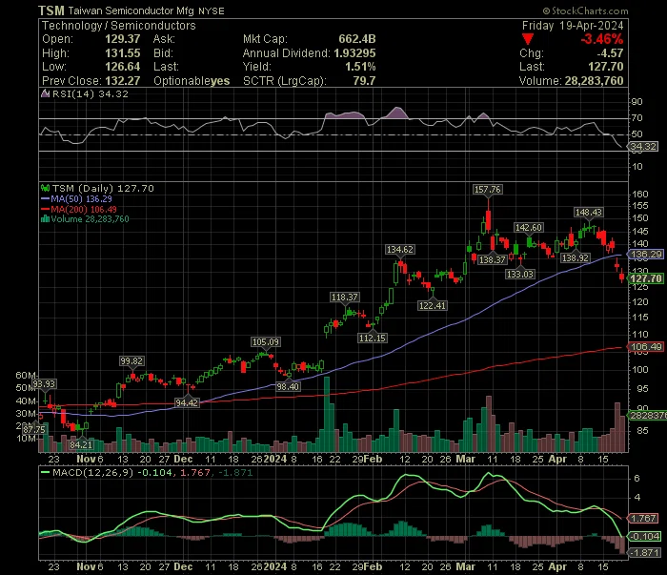Screen dimensions: 667x575
Task: Click the SCTR (LrgCap) 79.7 value
Action: [364, 81]
